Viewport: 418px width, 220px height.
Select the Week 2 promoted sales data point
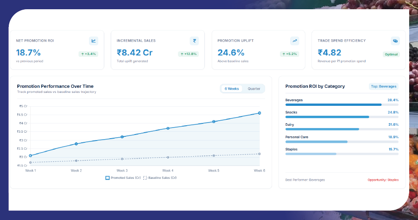tap(76, 144)
